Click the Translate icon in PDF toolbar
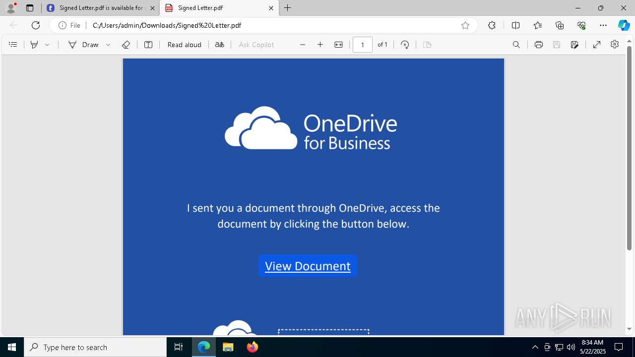This screenshot has height=357, width=635. [x=220, y=45]
